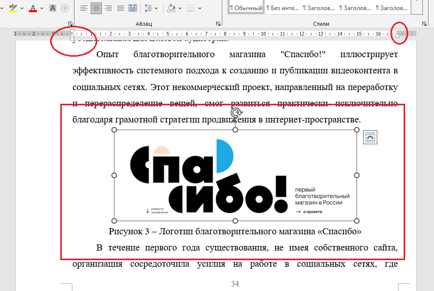Image resolution: width=434 pixels, height=291 pixels.
Task: Click text 'интернет-пространстве'
Action: [313, 119]
